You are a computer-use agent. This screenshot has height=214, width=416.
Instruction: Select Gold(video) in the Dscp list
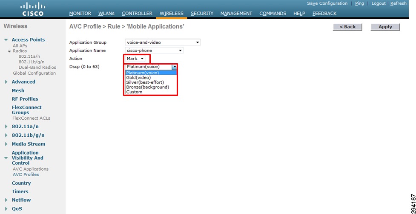click(151, 78)
